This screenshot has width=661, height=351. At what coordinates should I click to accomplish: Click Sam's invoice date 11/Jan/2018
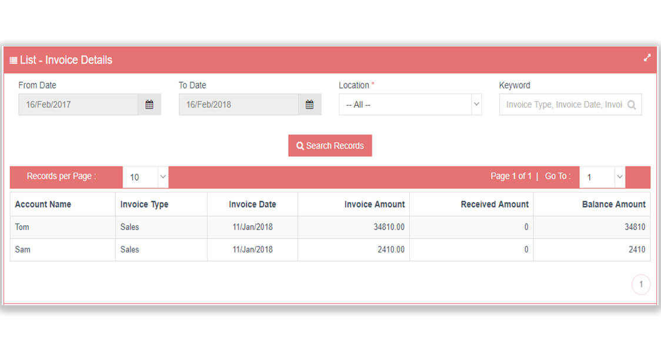252,249
